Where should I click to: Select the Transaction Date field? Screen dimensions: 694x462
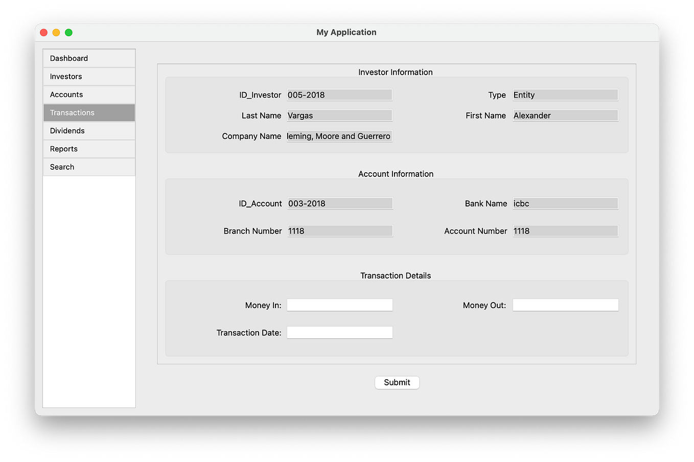click(339, 332)
